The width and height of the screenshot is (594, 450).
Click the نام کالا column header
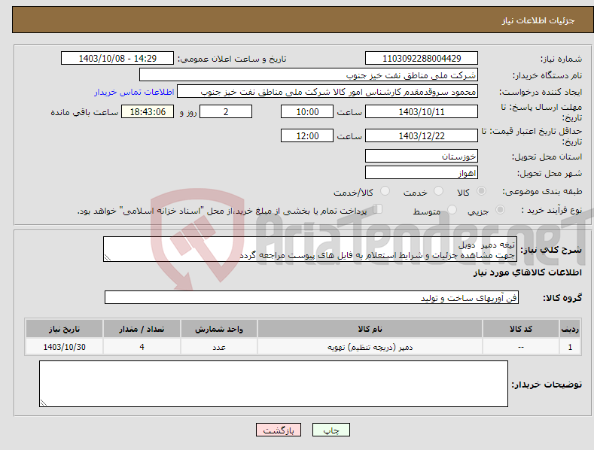coord(370,329)
